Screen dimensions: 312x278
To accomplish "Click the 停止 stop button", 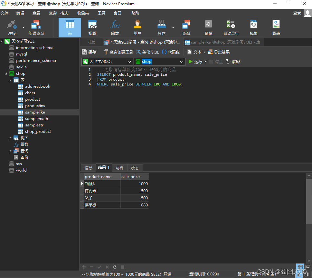I will (216, 62).
